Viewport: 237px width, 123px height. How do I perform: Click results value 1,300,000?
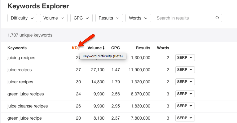point(141,58)
